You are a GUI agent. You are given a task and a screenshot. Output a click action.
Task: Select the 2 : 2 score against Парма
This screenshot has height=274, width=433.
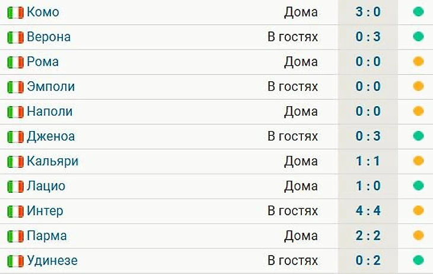[x=368, y=236]
